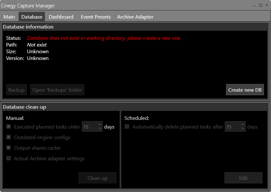Minimize the Cinegy Capture Manager window
271x192 pixels.
click(254, 5)
